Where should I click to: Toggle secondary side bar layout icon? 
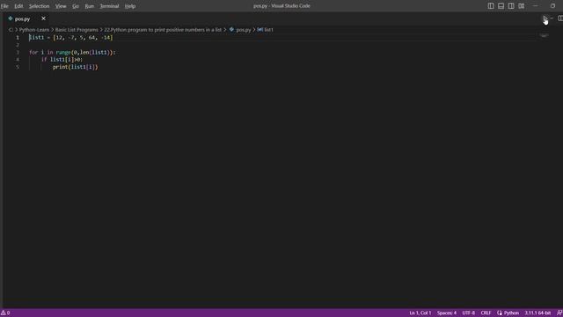[511, 6]
